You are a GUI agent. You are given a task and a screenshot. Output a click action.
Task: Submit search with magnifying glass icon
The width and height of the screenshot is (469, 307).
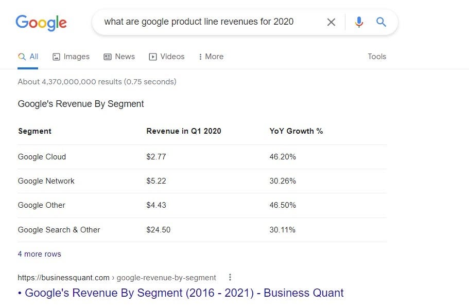(x=381, y=22)
